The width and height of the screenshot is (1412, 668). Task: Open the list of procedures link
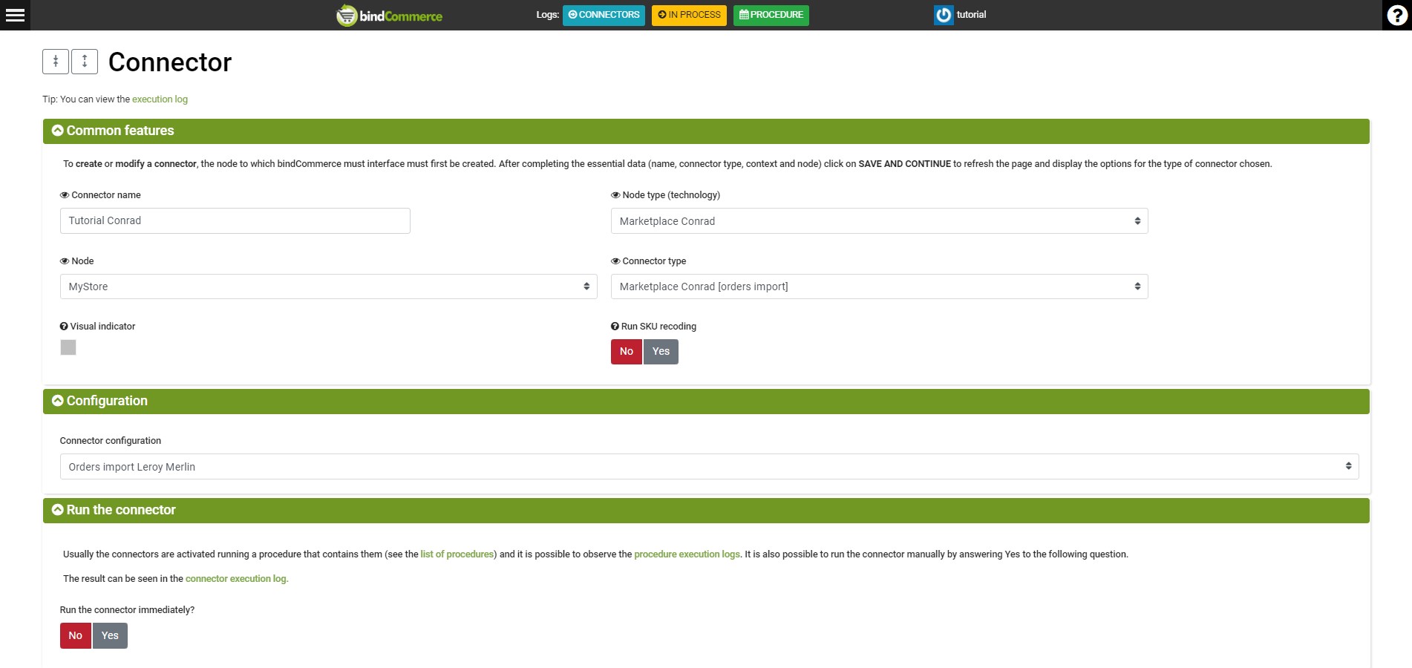pyautogui.click(x=457, y=554)
